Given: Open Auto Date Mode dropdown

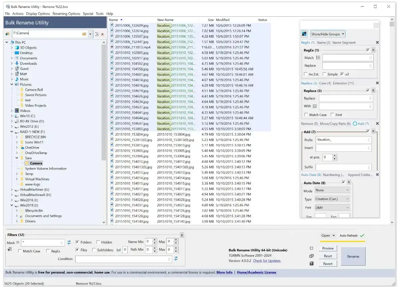Looking at the screenshot, I should [x=332, y=190].
